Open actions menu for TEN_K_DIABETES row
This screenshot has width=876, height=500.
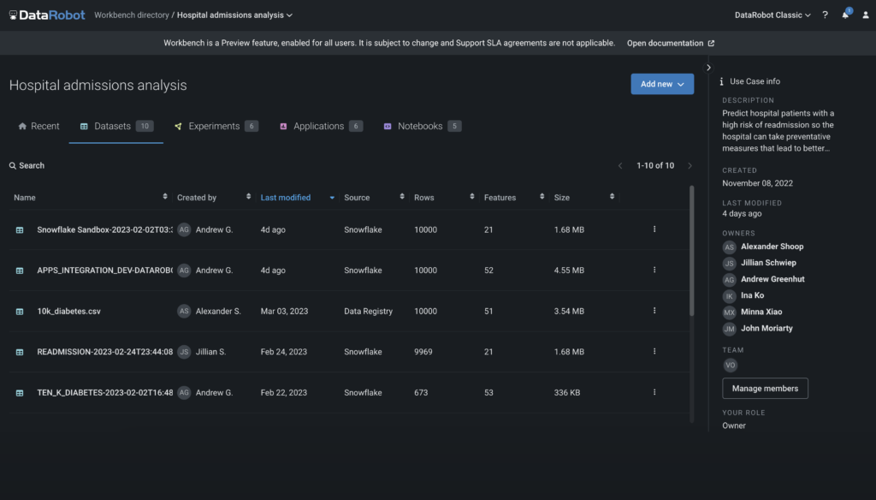coord(654,393)
